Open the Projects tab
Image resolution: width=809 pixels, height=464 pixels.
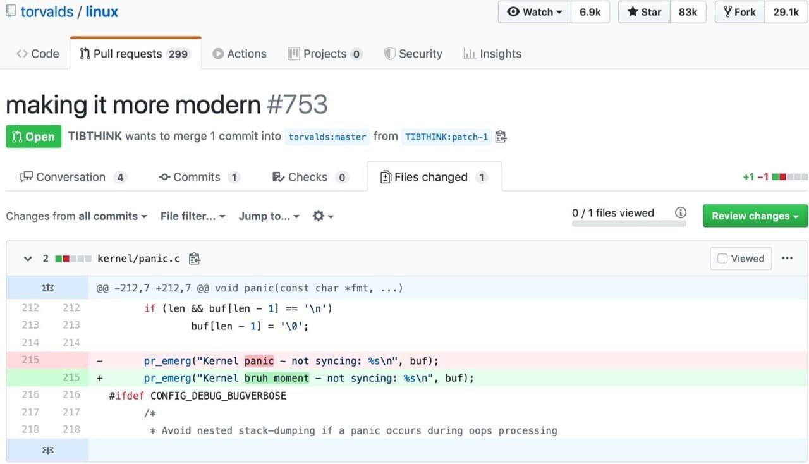pos(325,54)
